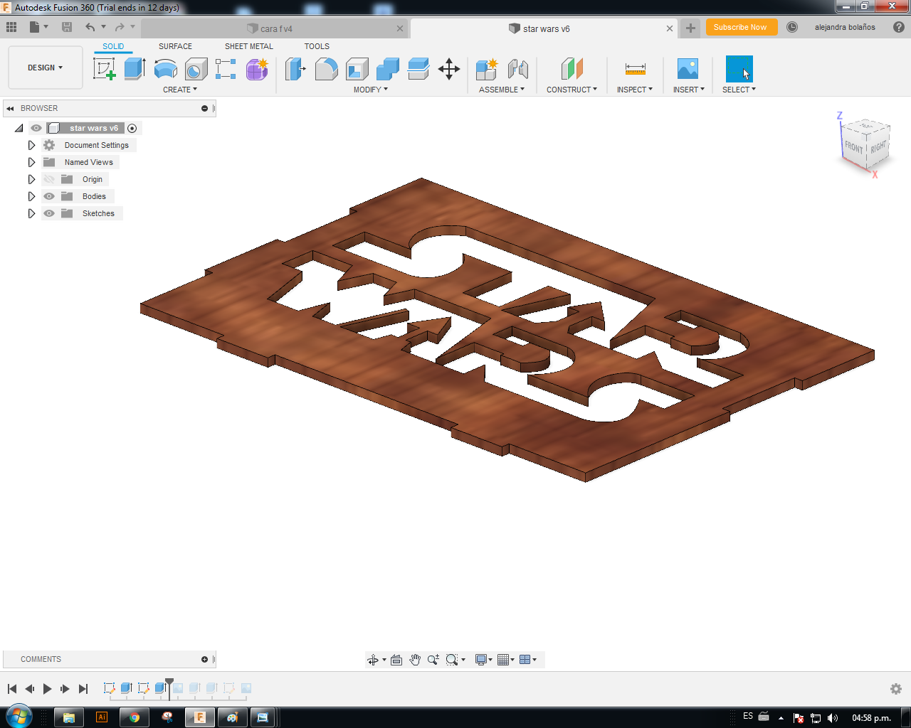The height and width of the screenshot is (728, 911).
Task: Open the SELECT dropdown menu
Action: coord(739,90)
